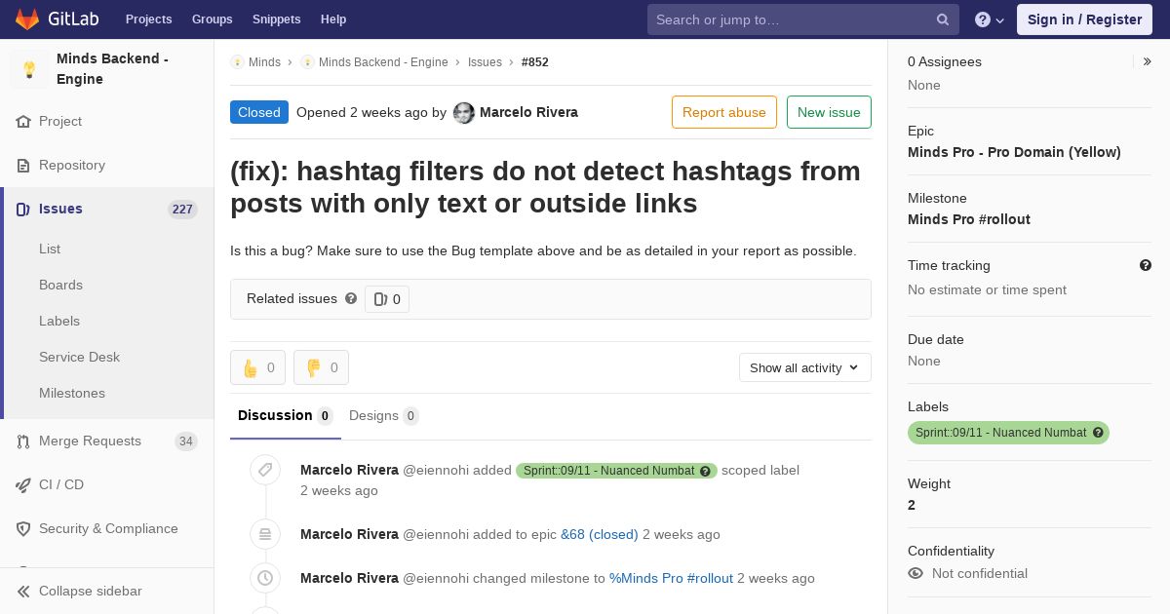This screenshot has width=1170, height=614.
Task: Click the Security & Compliance shield icon
Action: pyautogui.click(x=23, y=529)
